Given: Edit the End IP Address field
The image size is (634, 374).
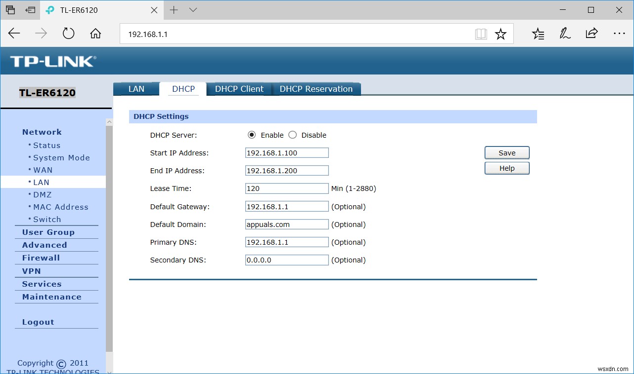Looking at the screenshot, I should pos(287,171).
